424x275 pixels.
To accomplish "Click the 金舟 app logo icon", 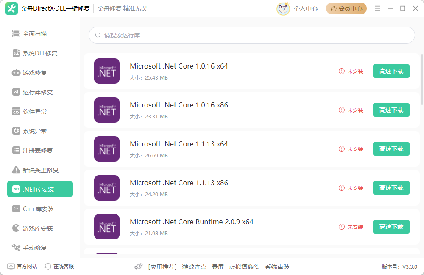I will (11, 8).
